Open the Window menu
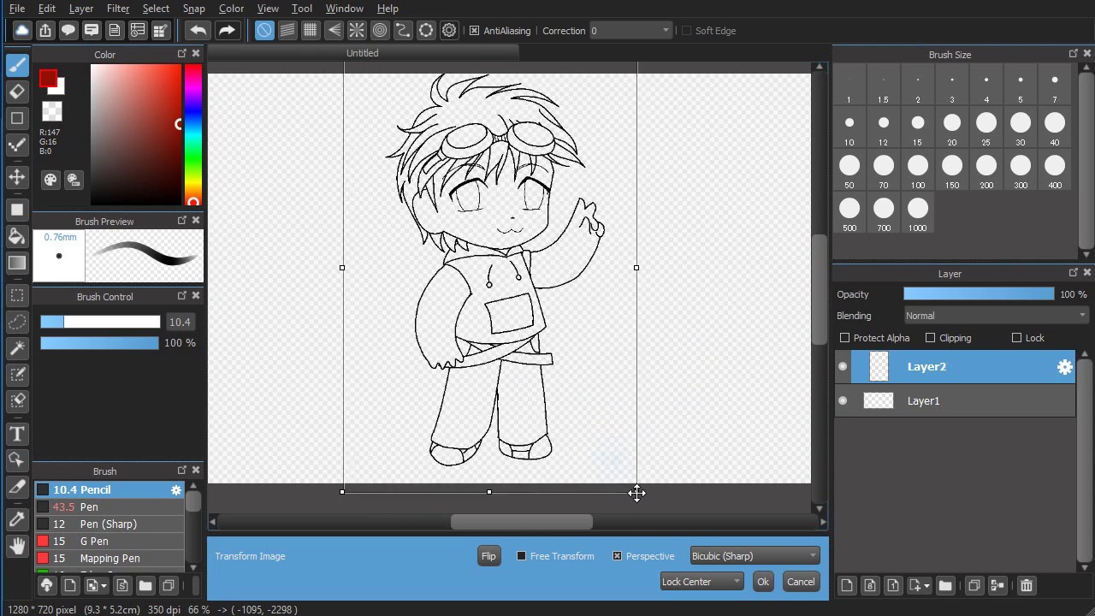 tap(344, 8)
